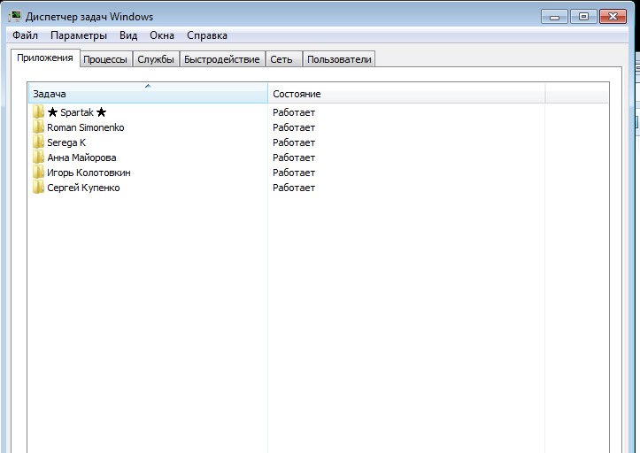Select the Анна Майорова task

tap(81, 157)
